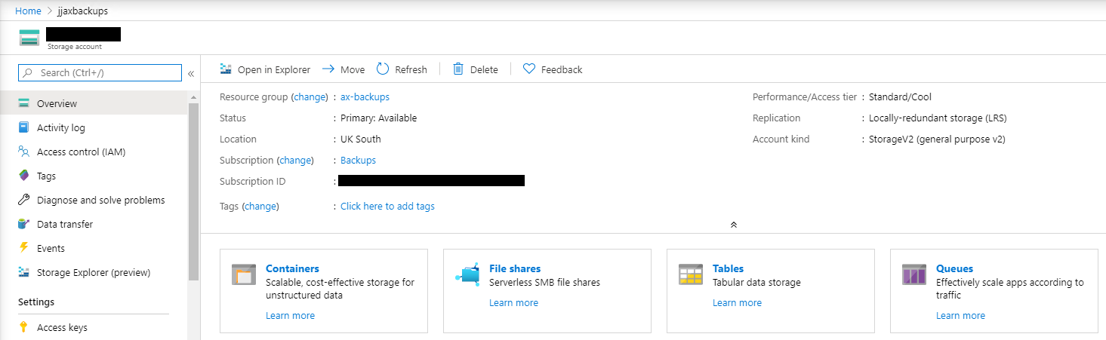This screenshot has width=1106, height=340.
Task: Click the Primary: Available status value
Action: tap(378, 118)
